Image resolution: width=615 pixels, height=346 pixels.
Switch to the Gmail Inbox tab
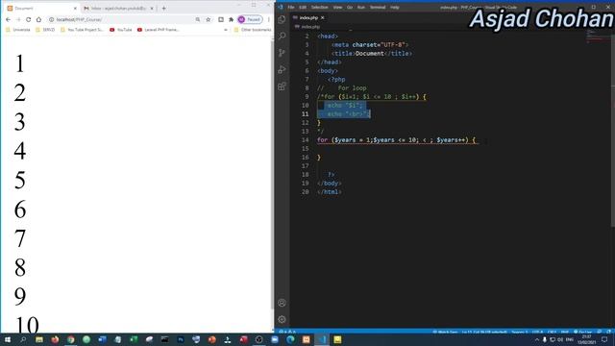coord(117,9)
